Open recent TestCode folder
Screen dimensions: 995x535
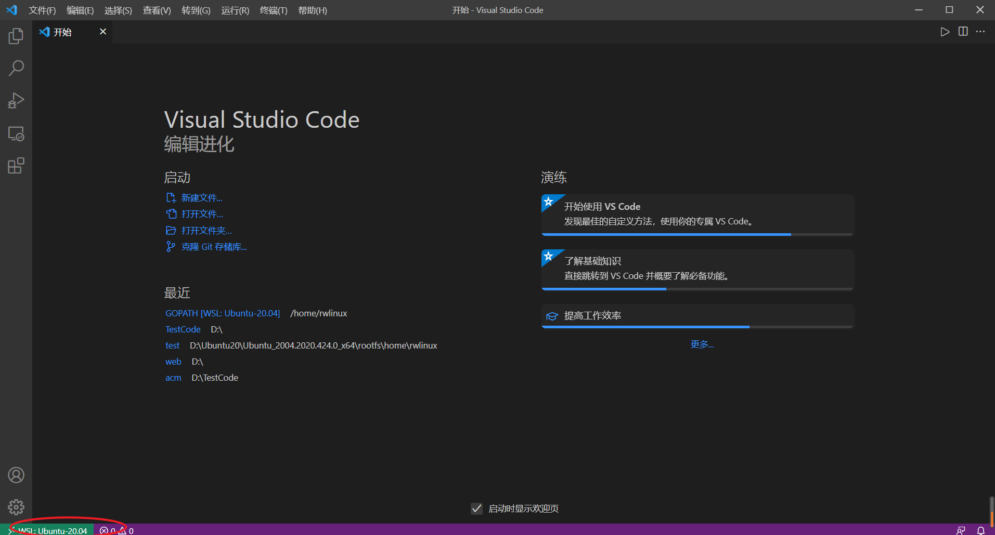pyautogui.click(x=183, y=329)
